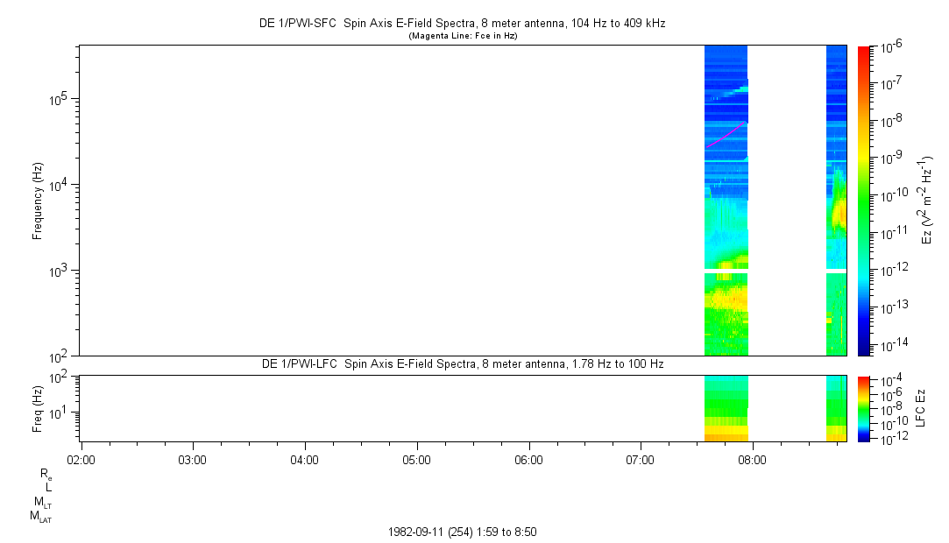Click the Re ephemeris label
The height and width of the screenshot is (543, 949).
pos(46,474)
